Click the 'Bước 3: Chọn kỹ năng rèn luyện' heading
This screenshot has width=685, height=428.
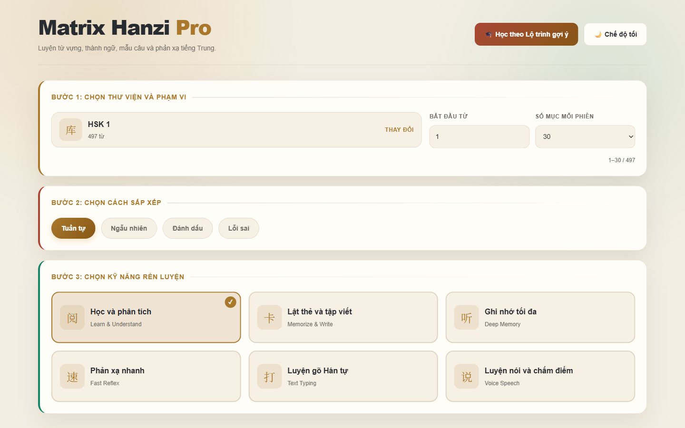point(117,277)
